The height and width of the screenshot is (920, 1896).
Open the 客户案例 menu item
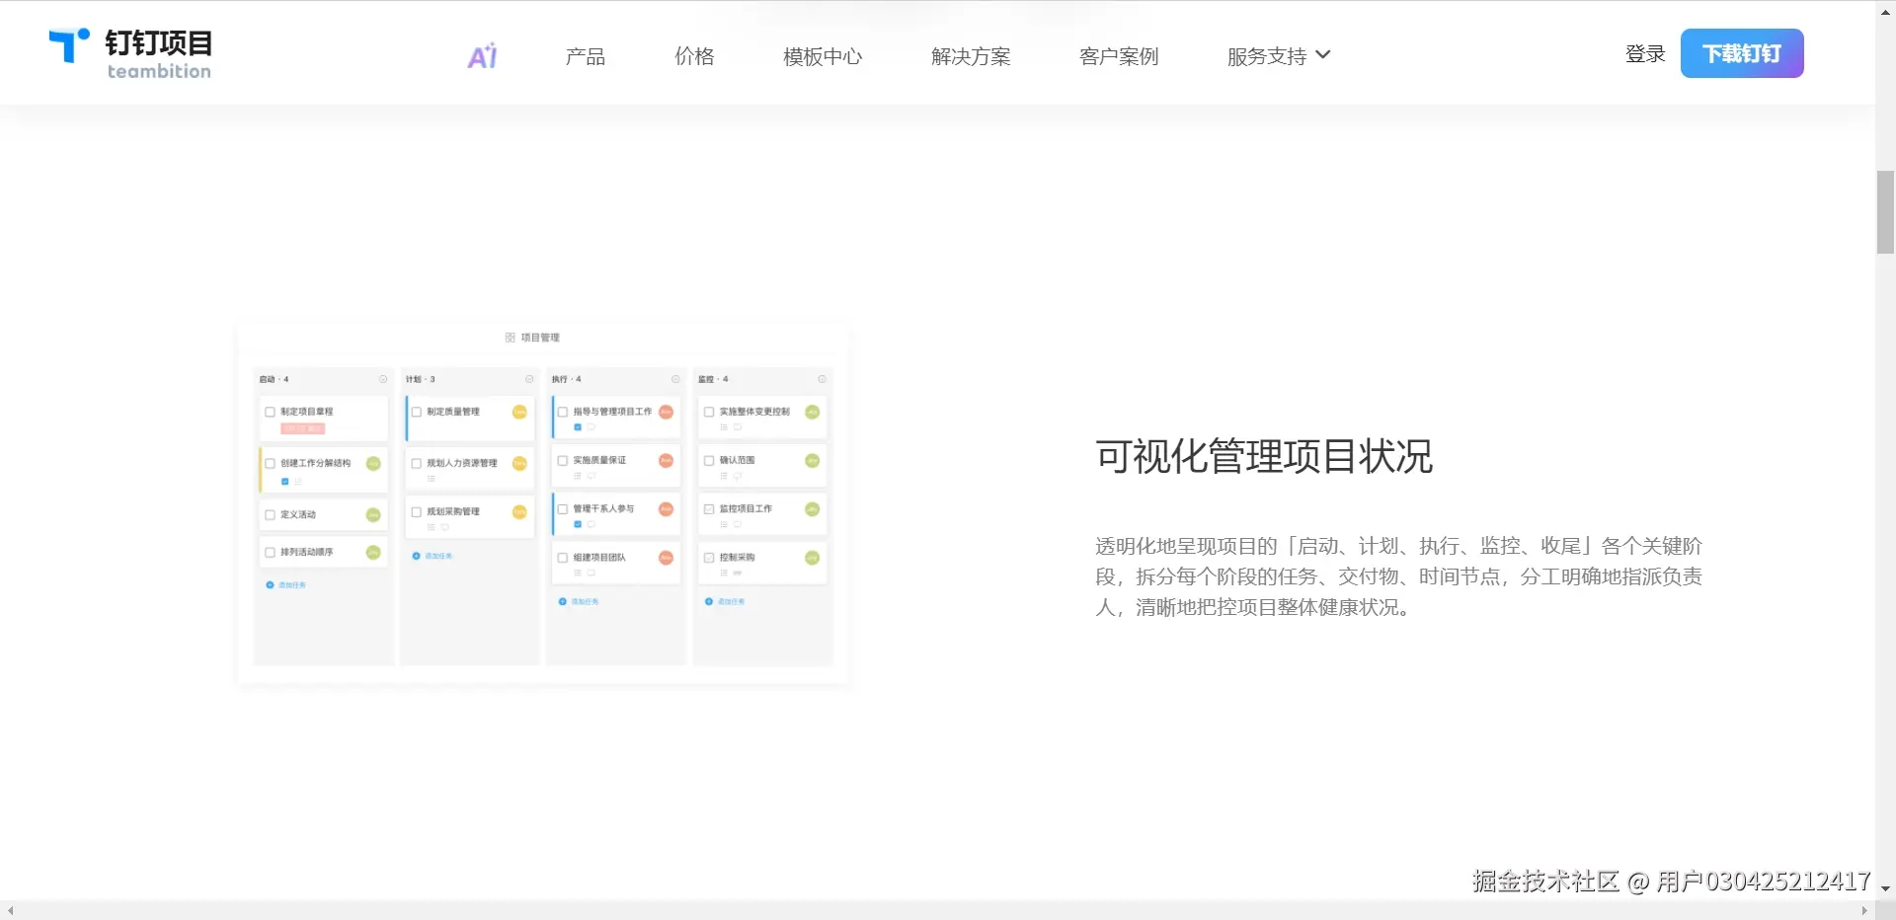1119,55
